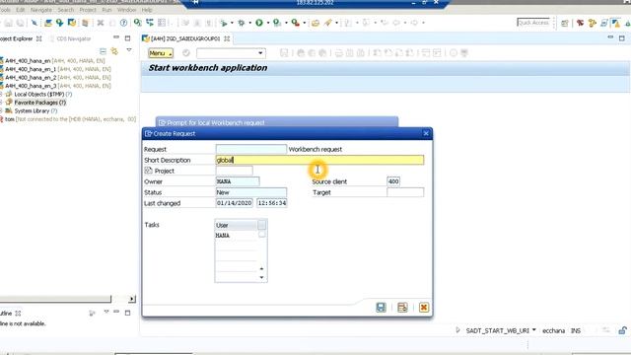Click the Source client field showing 400

coord(393,181)
